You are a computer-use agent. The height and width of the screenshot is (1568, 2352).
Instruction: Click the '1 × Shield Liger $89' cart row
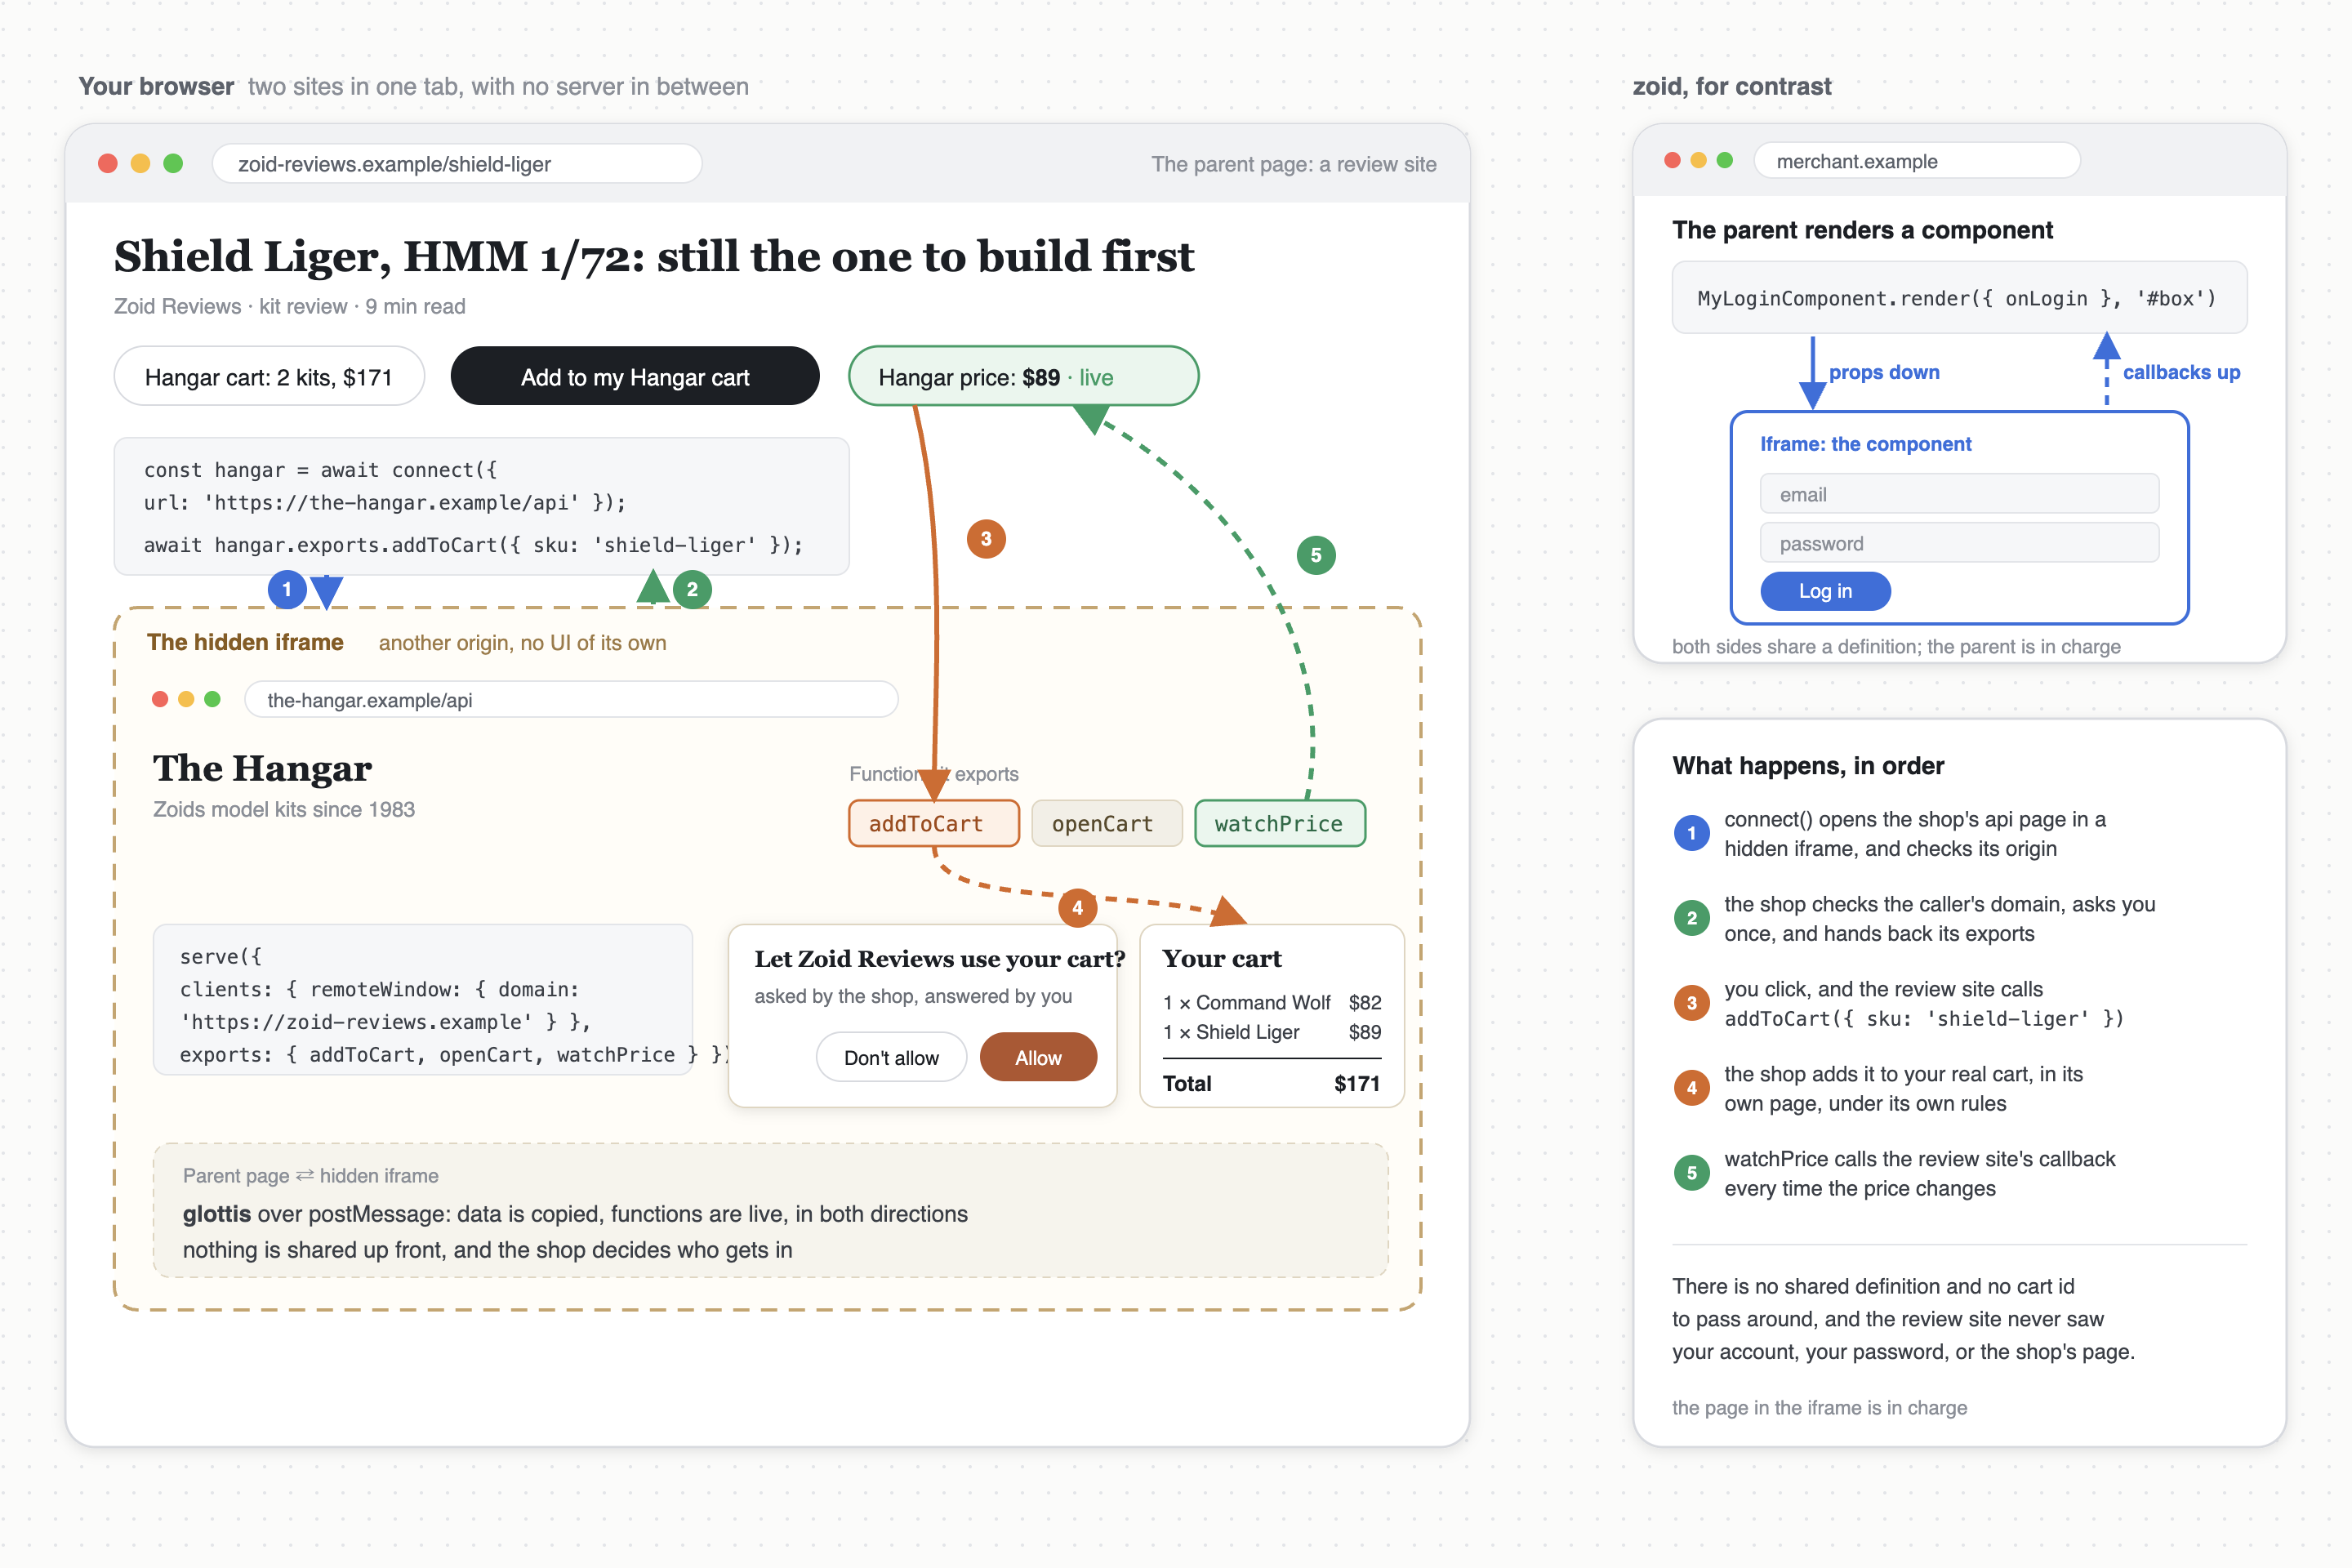pyautogui.click(x=1272, y=1032)
